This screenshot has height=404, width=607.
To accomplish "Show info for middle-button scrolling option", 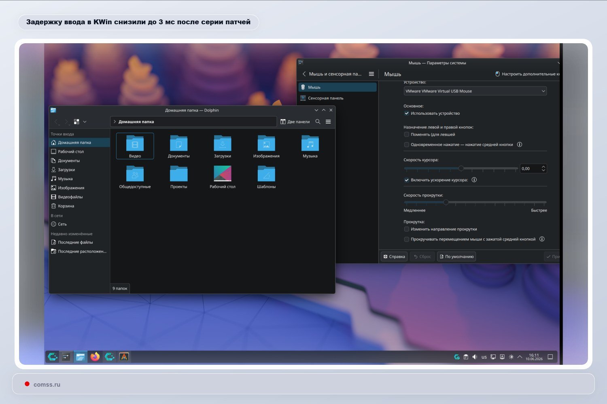I will 542,239.
